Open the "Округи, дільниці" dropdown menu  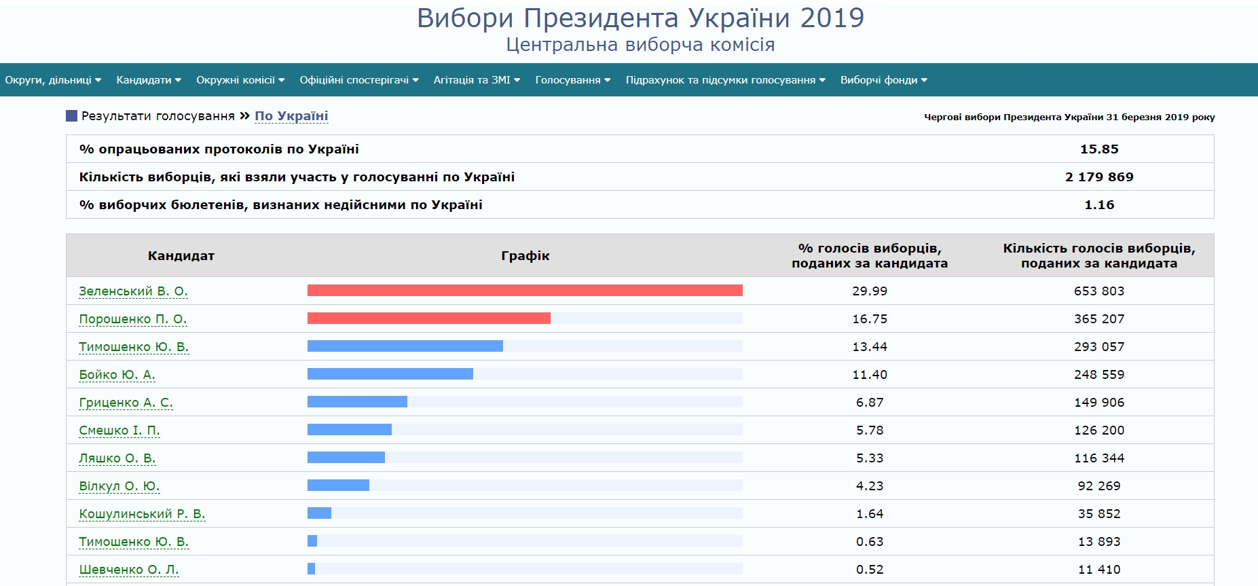tap(53, 80)
